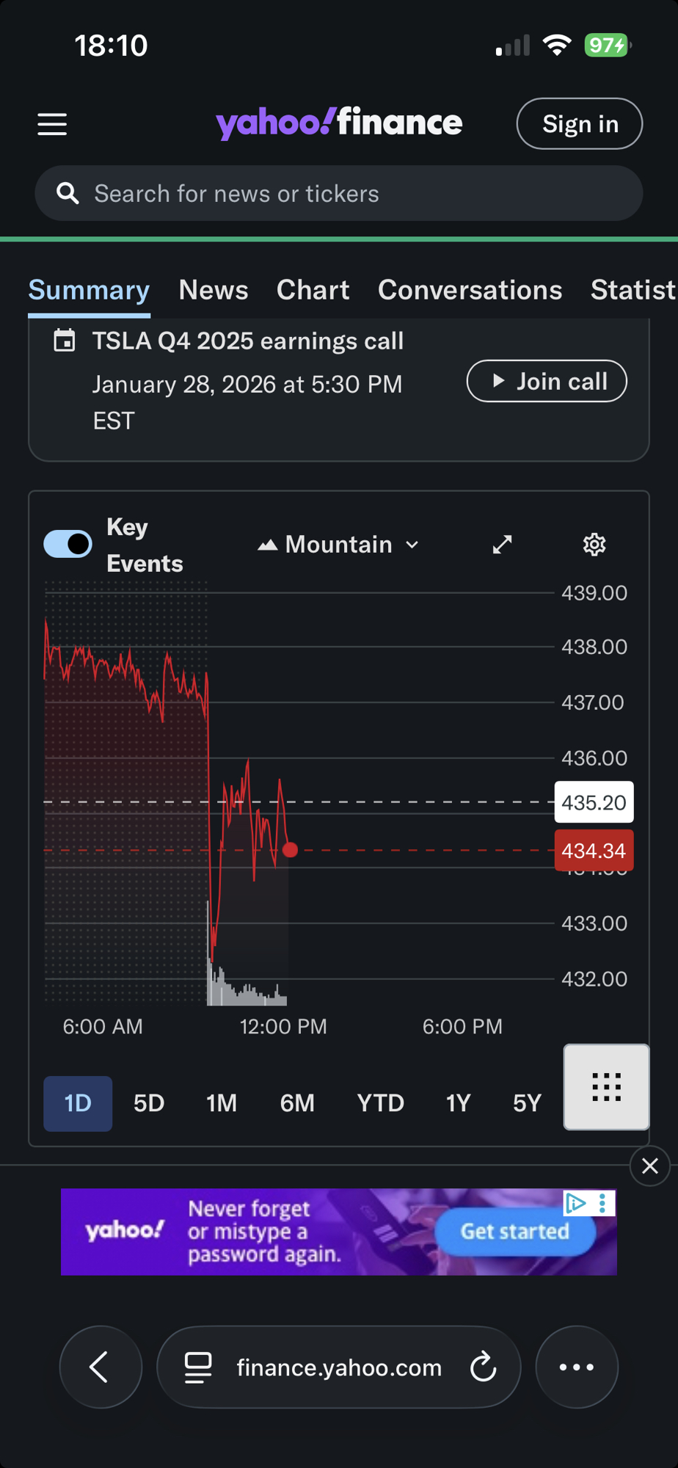
Task: Close the bottom ad banner
Action: point(649,1166)
